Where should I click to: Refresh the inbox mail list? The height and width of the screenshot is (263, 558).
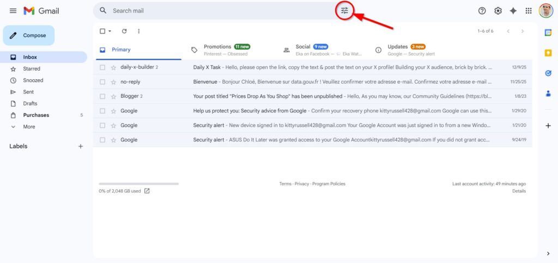tap(124, 32)
